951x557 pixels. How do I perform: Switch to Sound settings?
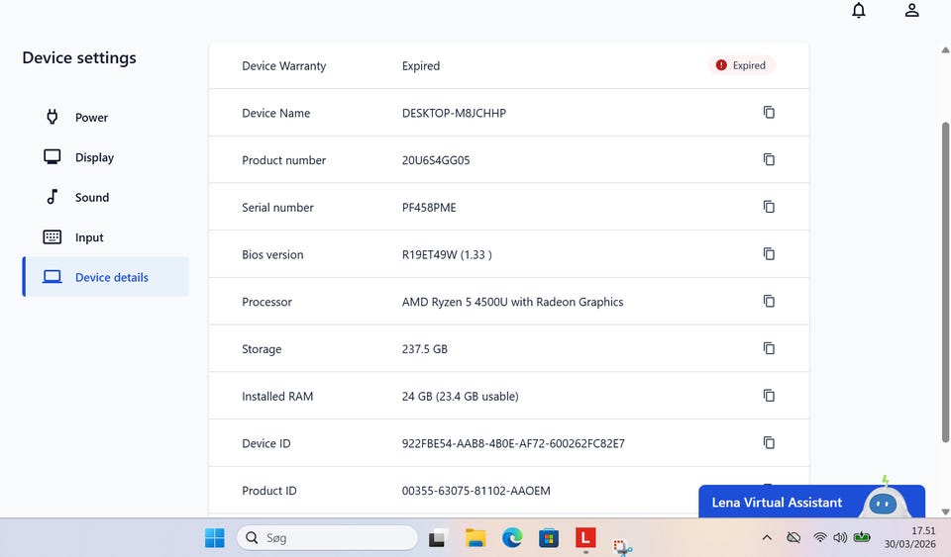[91, 198]
